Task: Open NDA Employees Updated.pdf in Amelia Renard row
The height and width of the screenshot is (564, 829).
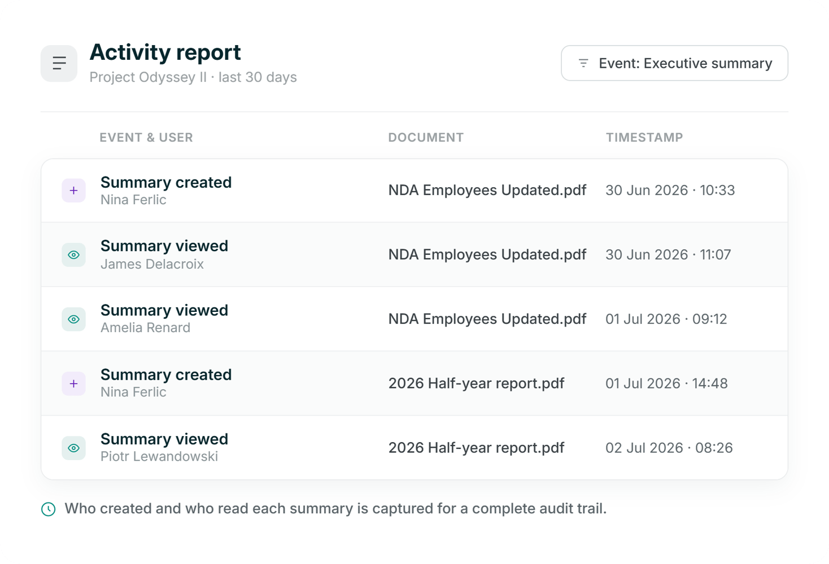Action: tap(487, 319)
